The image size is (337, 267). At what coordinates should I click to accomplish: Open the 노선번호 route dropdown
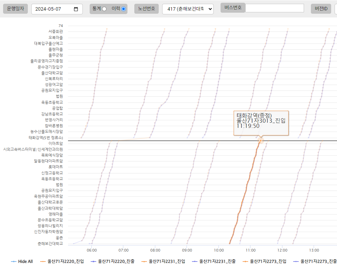click(x=188, y=9)
